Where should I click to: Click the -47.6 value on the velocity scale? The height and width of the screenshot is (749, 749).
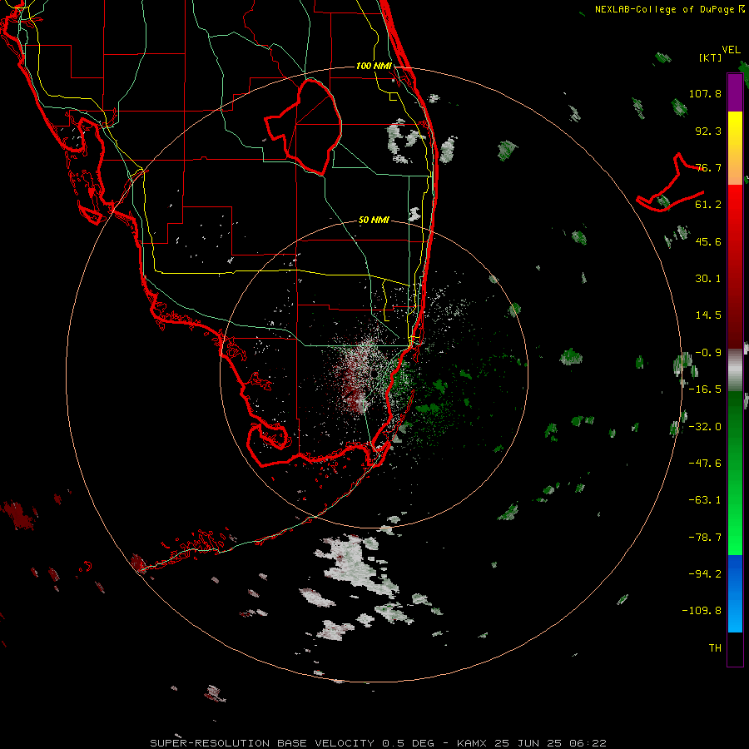(705, 464)
